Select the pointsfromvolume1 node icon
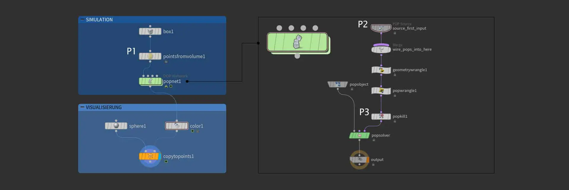The height and width of the screenshot is (190, 569). pos(150,56)
